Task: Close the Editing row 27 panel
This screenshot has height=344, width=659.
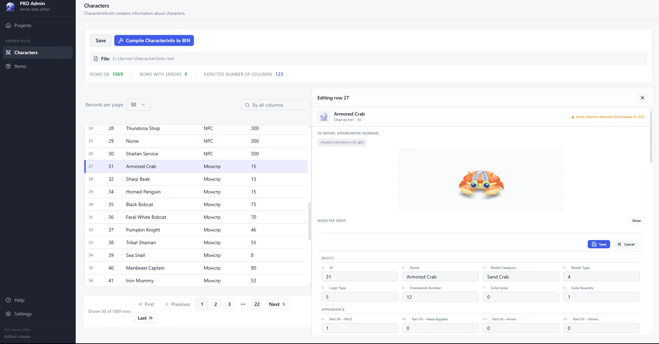Action: point(642,98)
